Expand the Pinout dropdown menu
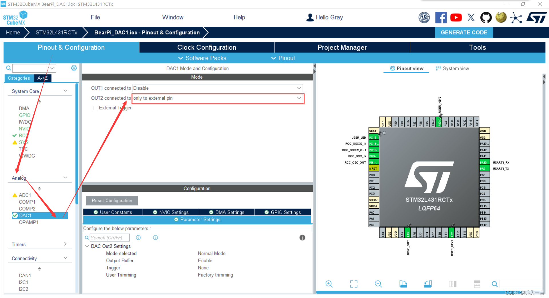549x298 pixels. point(283,58)
